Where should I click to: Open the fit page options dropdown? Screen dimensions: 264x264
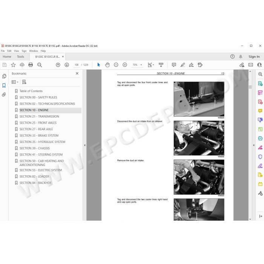coord(151,65)
